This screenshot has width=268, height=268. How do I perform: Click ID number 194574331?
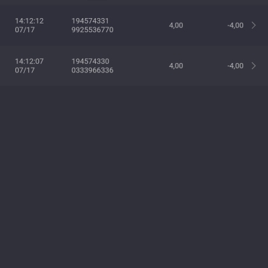click(x=90, y=21)
